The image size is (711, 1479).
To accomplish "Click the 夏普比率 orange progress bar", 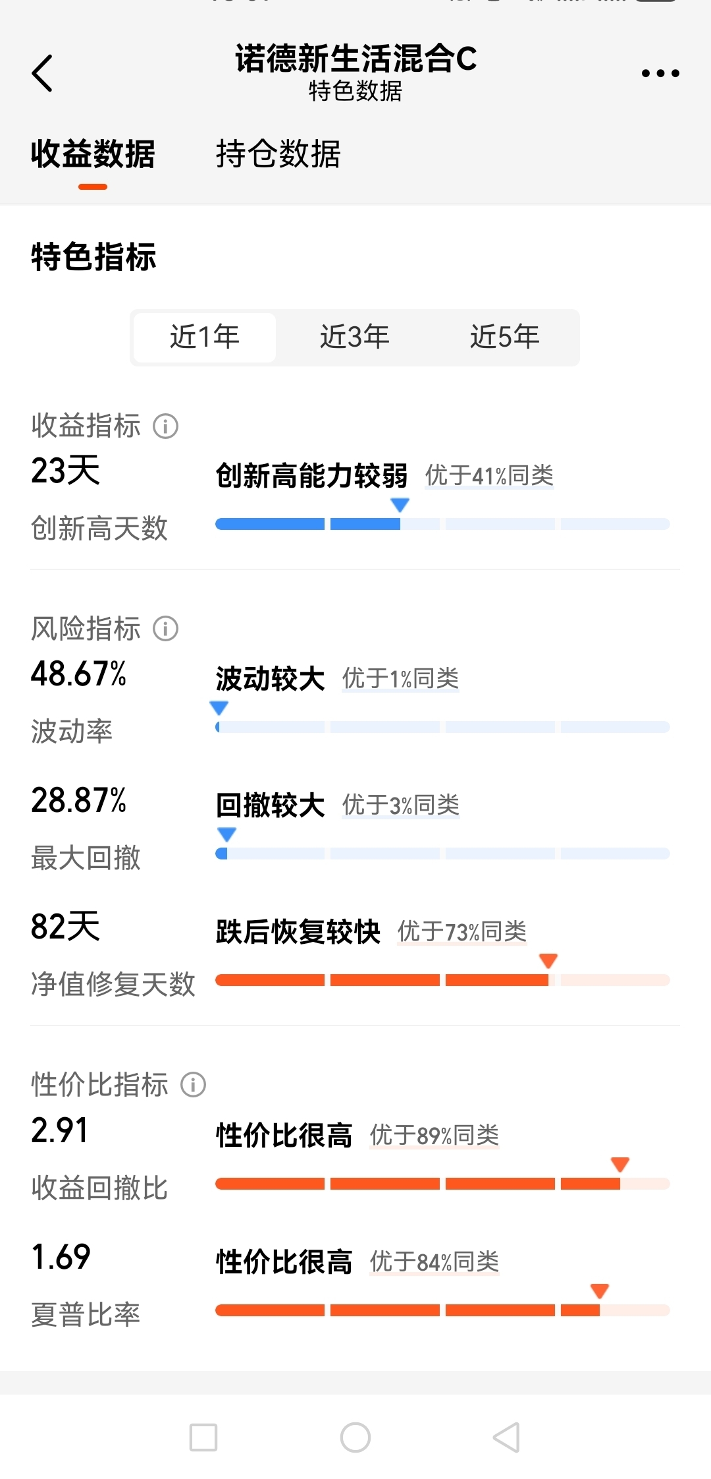I will 442,1310.
